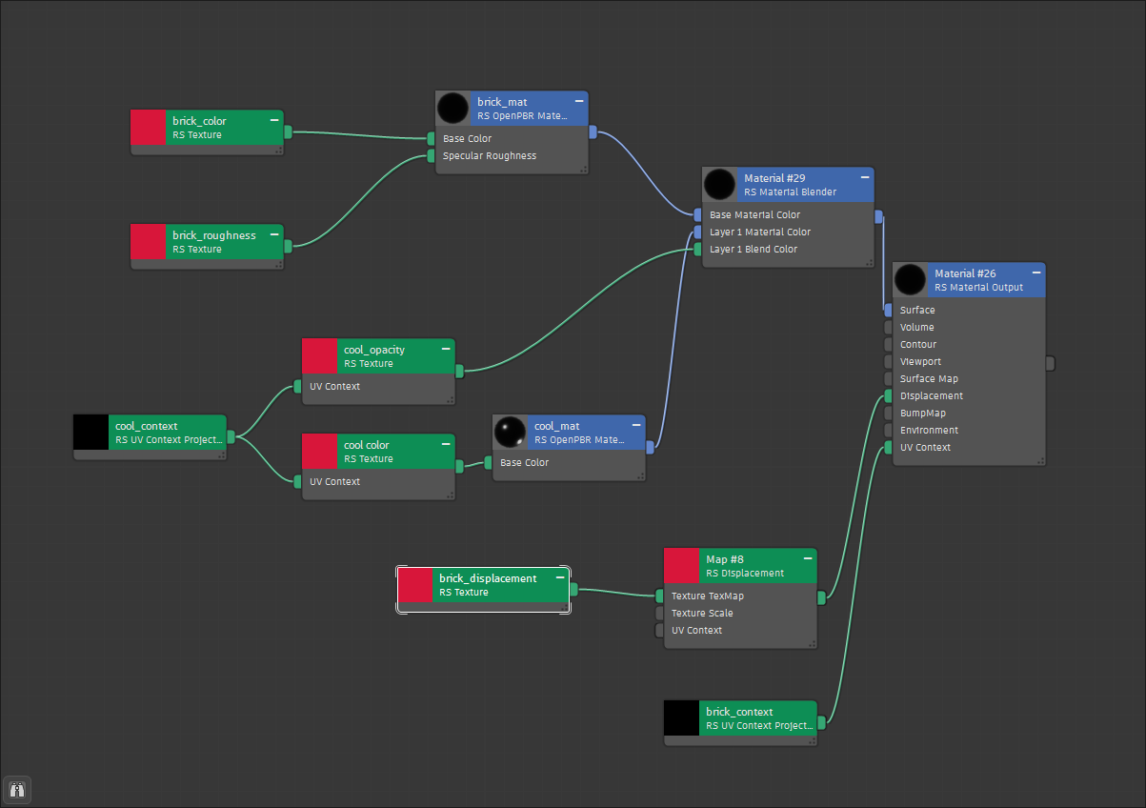
Task: Click the binoculars search icon
Action: 17,790
